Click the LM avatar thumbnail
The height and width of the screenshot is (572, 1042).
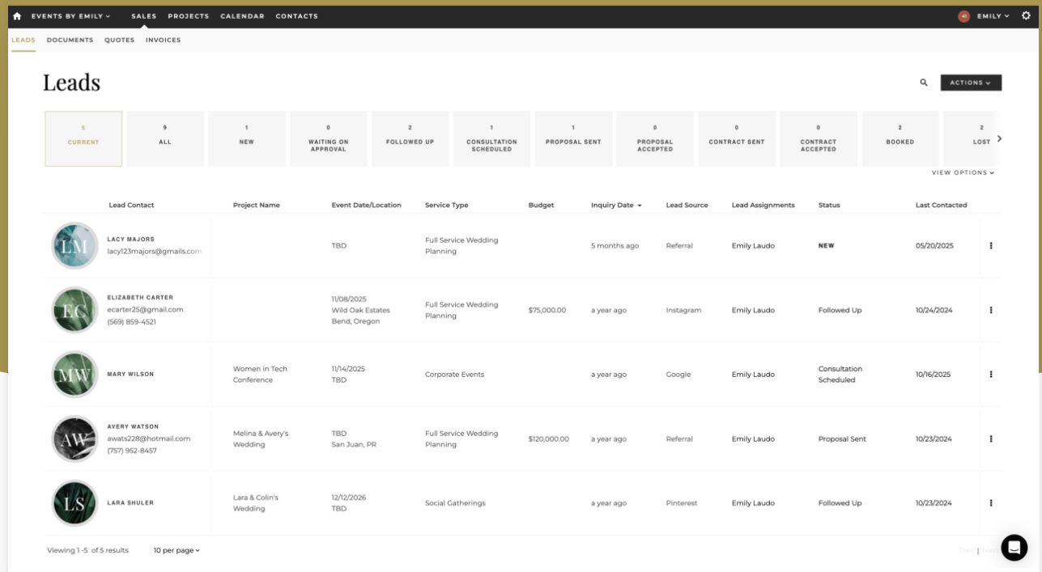pos(74,246)
